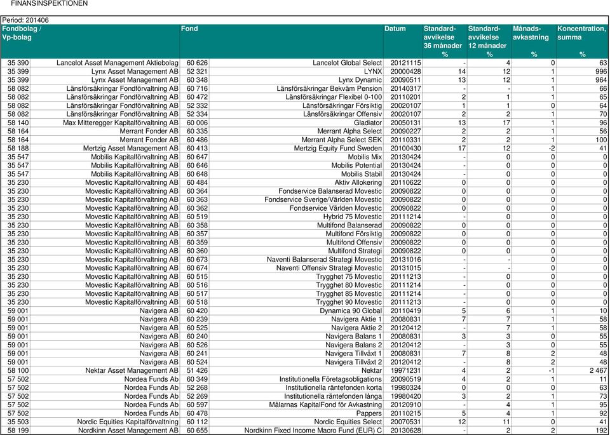
Task: Select the 964 concentration value
Action: click(x=583, y=80)
